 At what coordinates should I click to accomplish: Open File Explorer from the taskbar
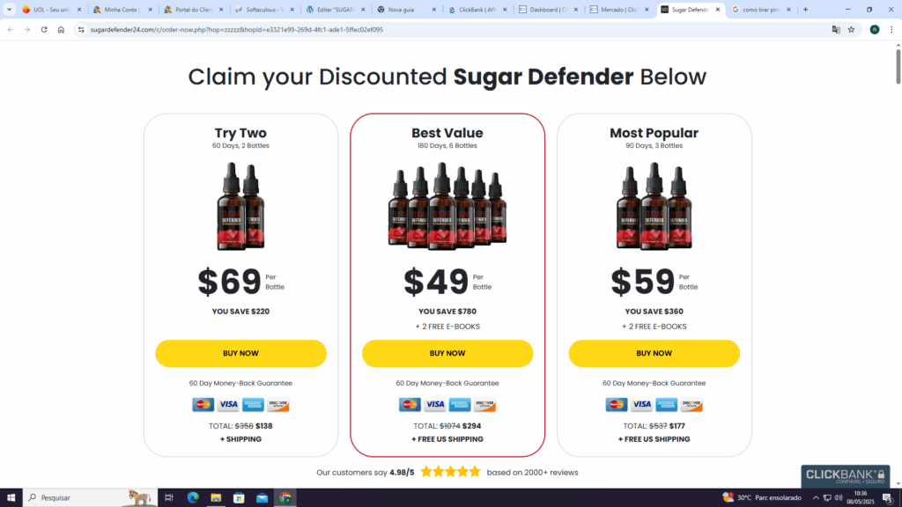click(216, 498)
